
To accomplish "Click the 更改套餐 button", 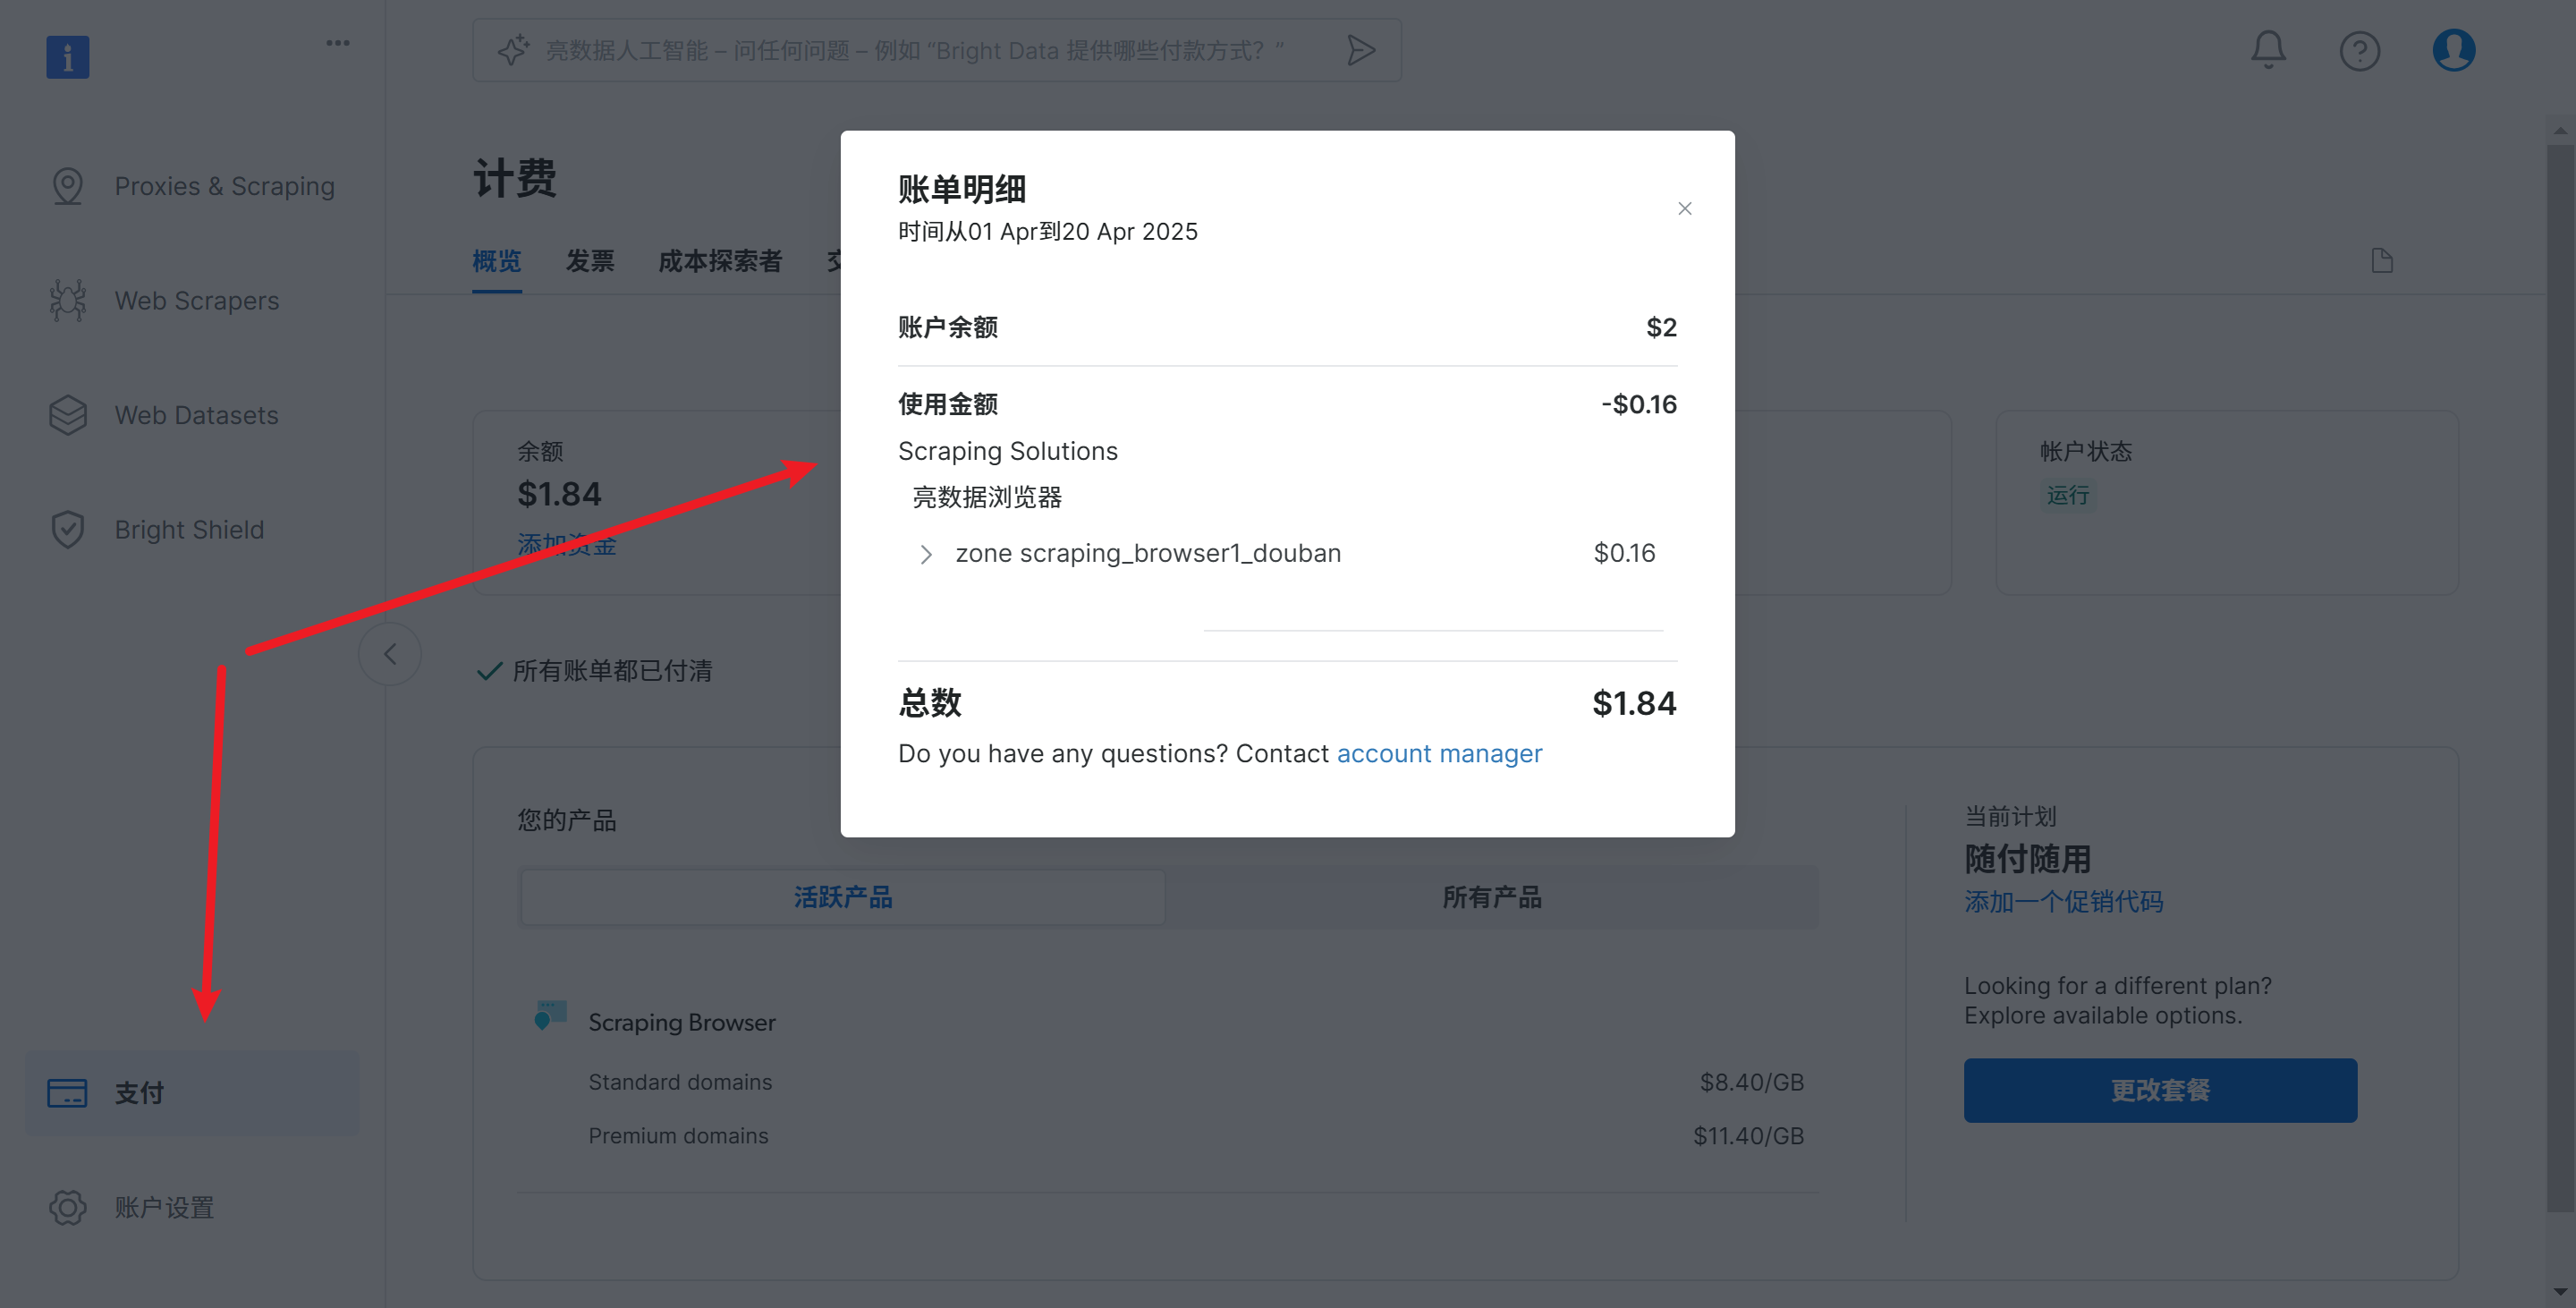I will (2159, 1090).
